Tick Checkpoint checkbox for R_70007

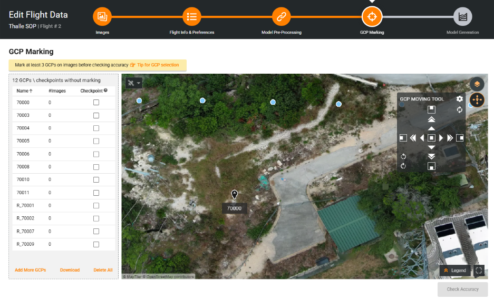pos(96,232)
